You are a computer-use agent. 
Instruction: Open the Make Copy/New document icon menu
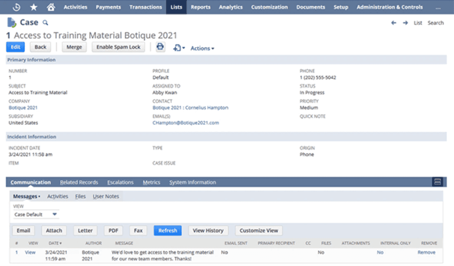178,48
